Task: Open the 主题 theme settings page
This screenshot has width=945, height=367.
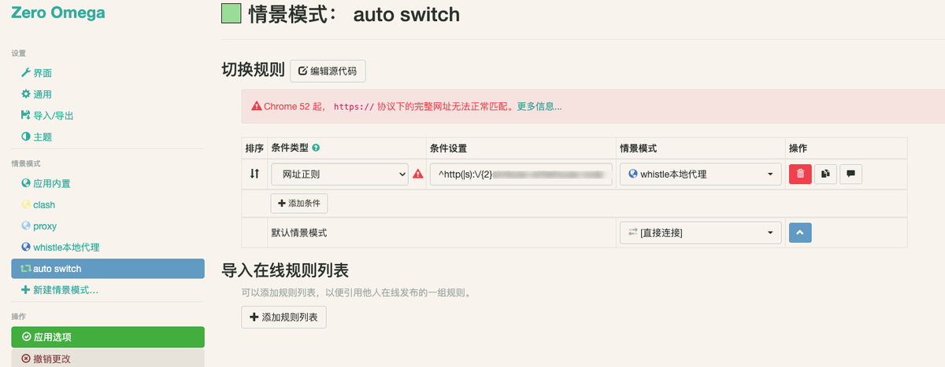Action: [x=42, y=137]
